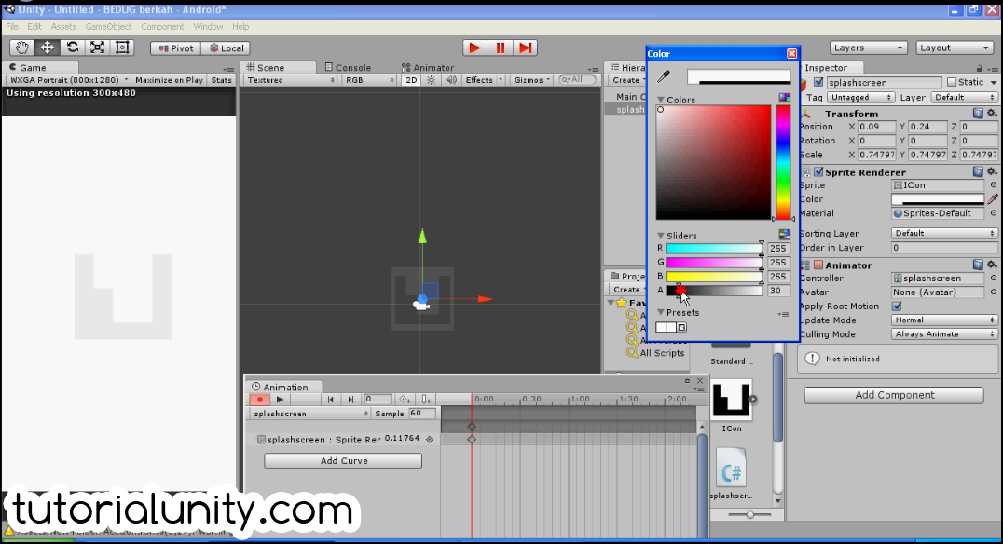The height and width of the screenshot is (544, 1003).
Task: Open the Gizmos dropdown in Scene view
Action: (529, 80)
